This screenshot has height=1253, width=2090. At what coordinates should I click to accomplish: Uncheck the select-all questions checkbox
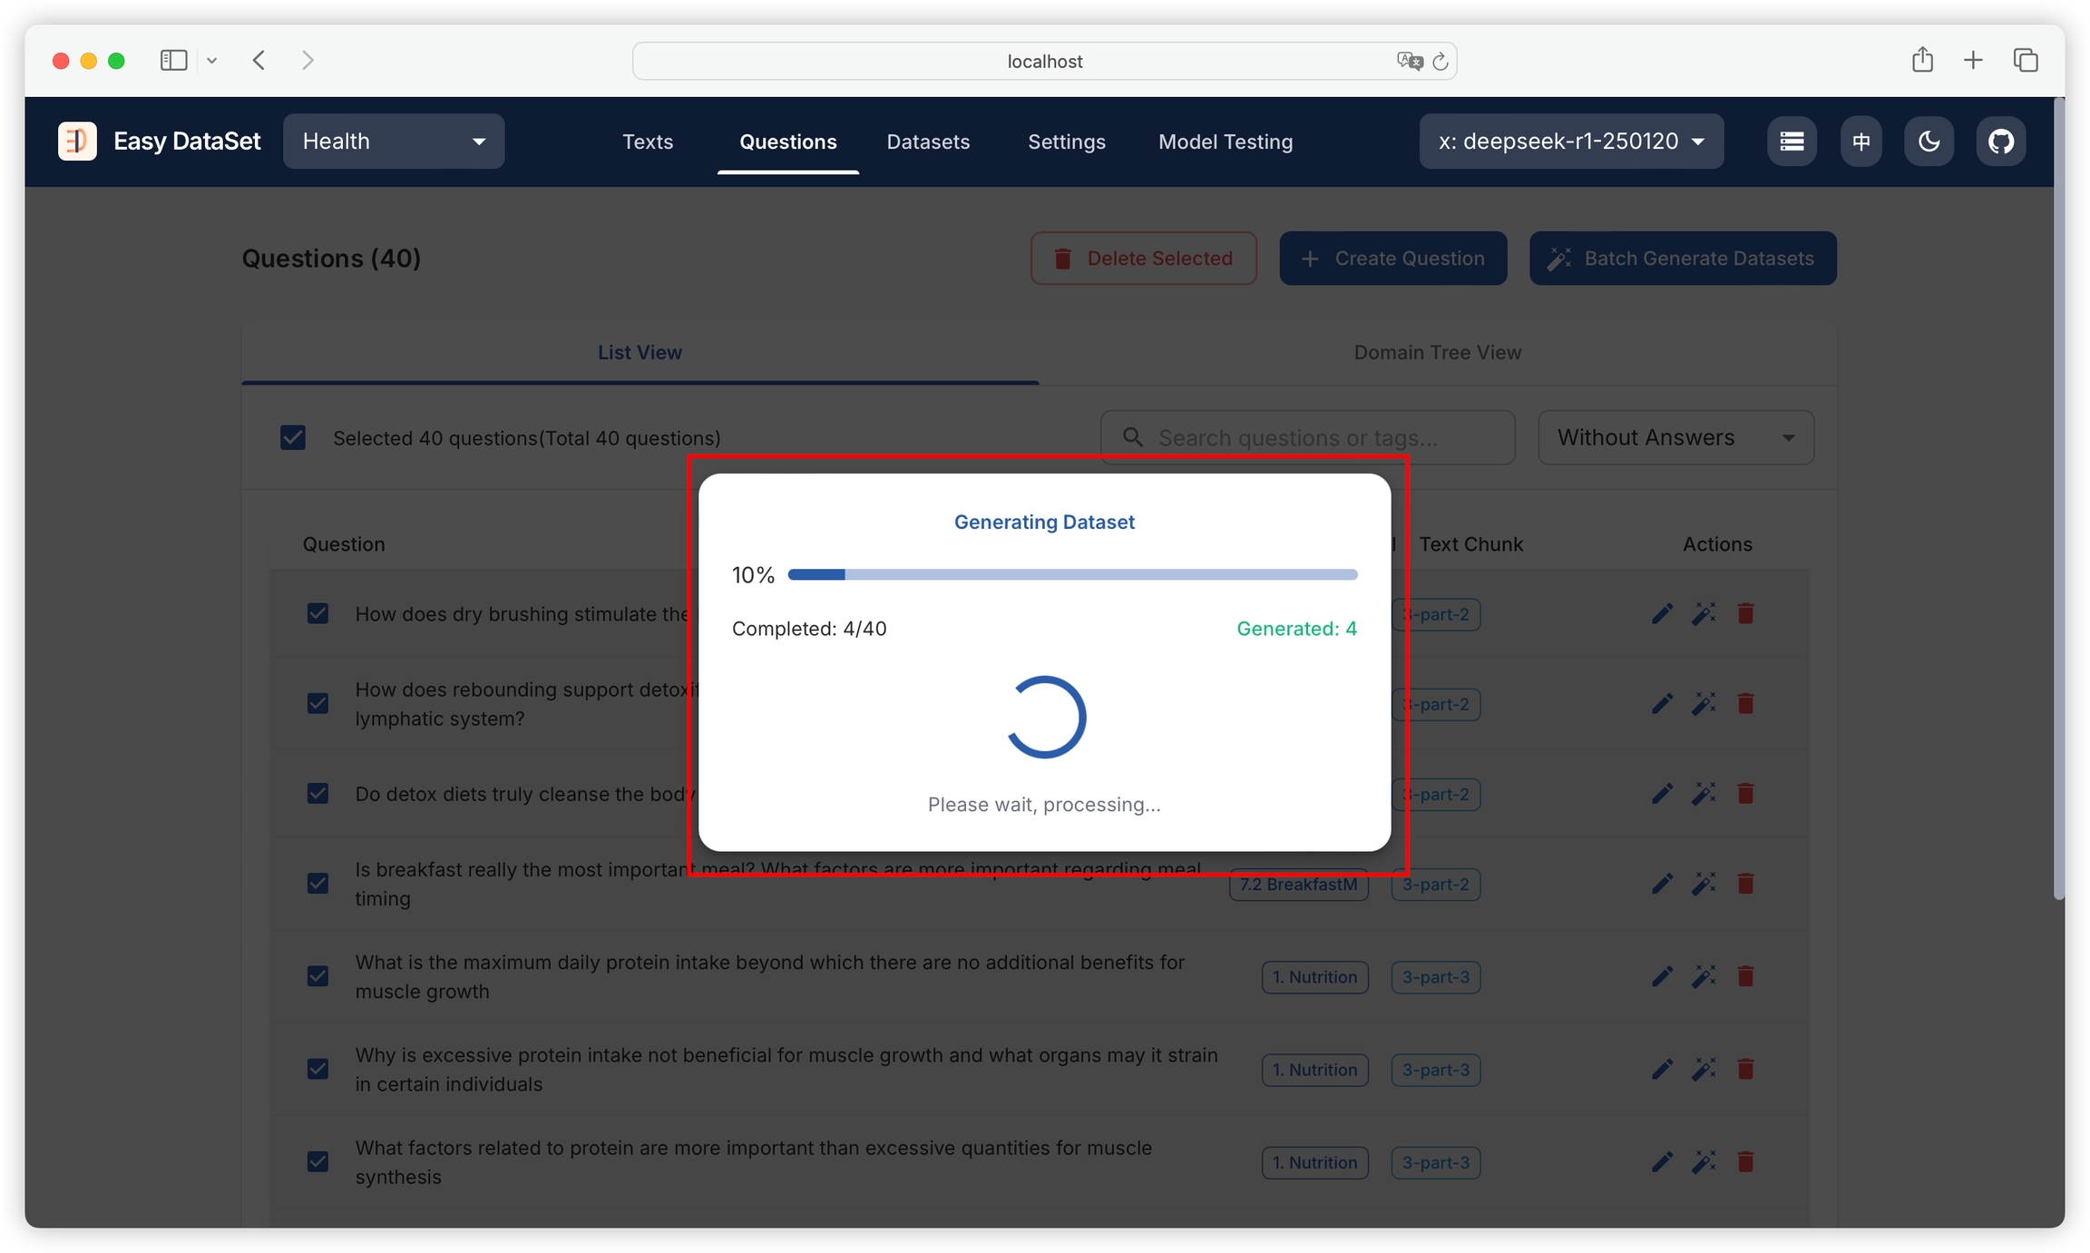pyautogui.click(x=293, y=438)
